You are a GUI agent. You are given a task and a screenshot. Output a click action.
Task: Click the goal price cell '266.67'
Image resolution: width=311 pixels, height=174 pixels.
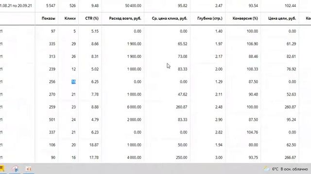290,158
